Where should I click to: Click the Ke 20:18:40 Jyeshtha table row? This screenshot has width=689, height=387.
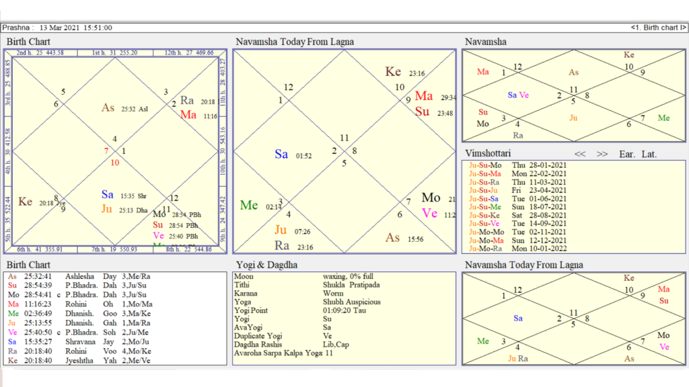click(79, 361)
